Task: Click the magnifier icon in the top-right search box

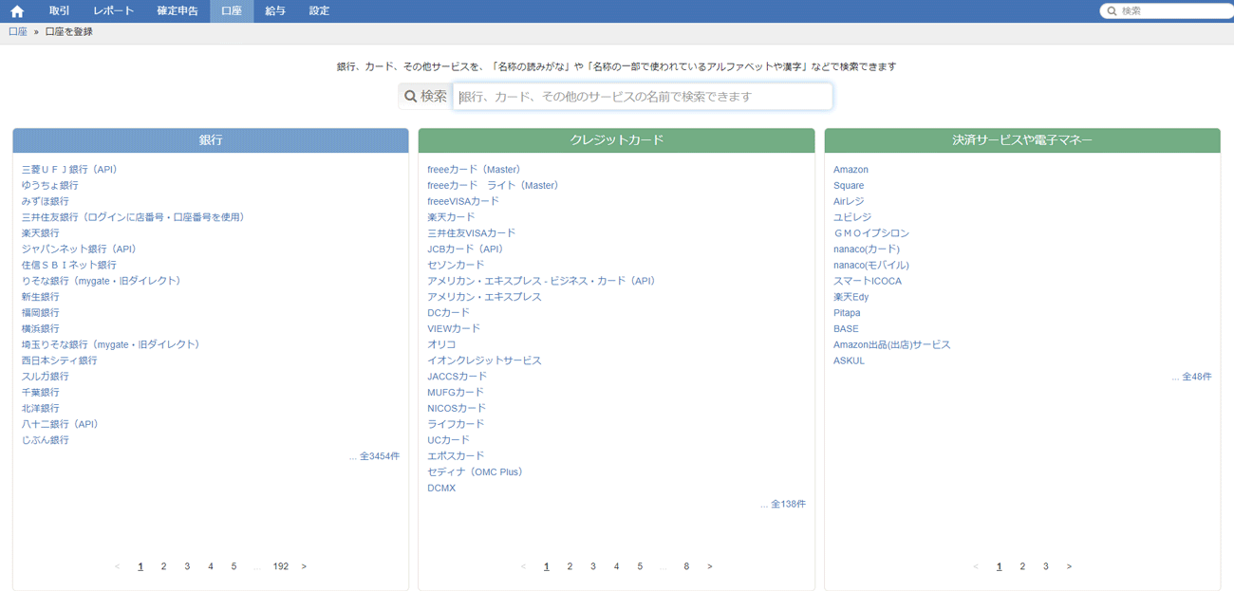Action: click(1111, 10)
